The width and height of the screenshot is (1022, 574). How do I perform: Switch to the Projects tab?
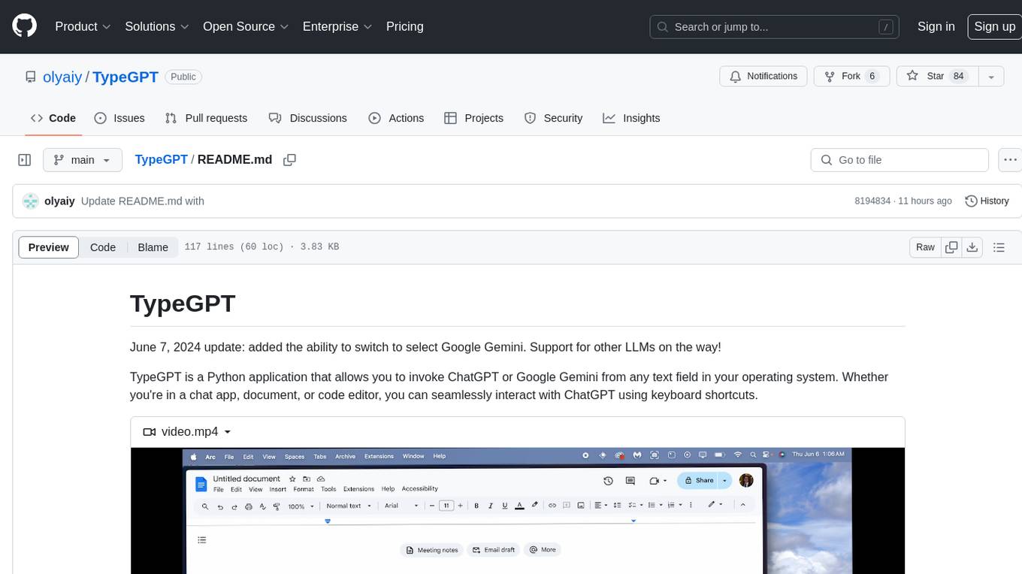point(473,118)
